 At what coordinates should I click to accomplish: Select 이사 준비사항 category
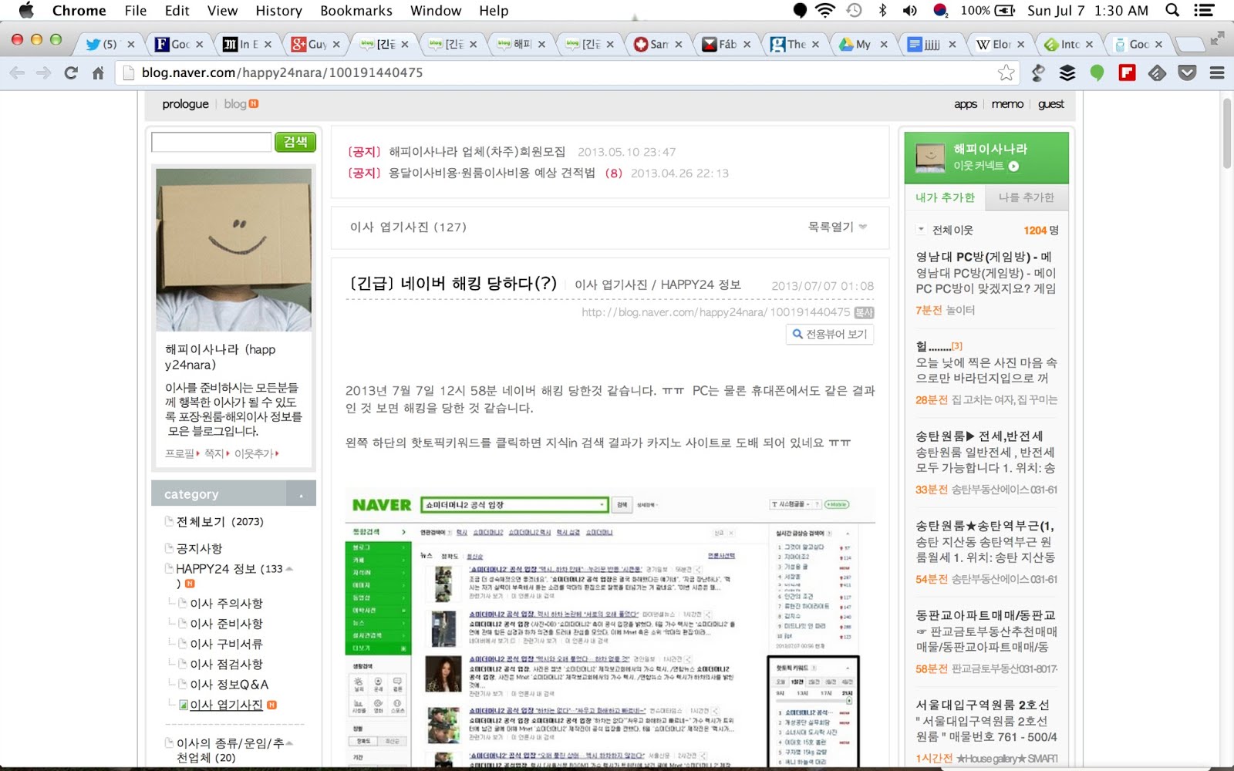[227, 624]
